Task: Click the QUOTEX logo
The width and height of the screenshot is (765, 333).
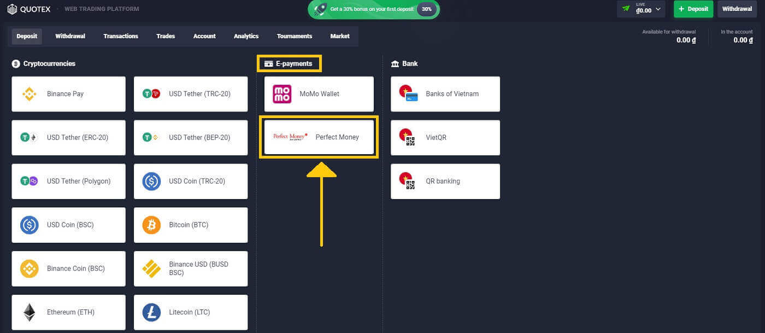Action: [28, 9]
